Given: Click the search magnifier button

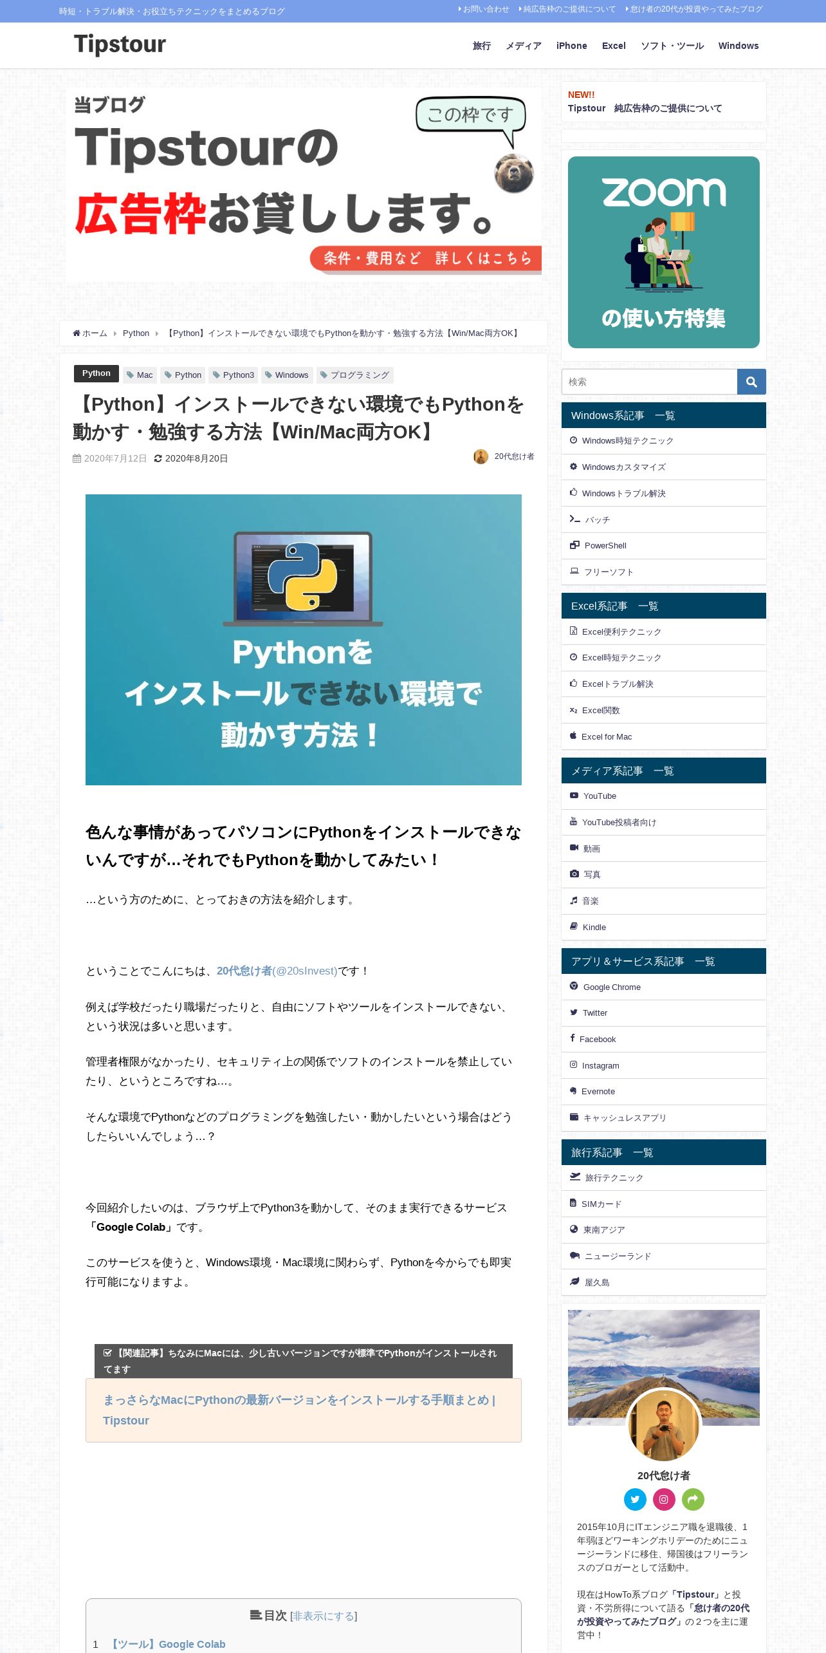Looking at the screenshot, I should click(x=751, y=382).
